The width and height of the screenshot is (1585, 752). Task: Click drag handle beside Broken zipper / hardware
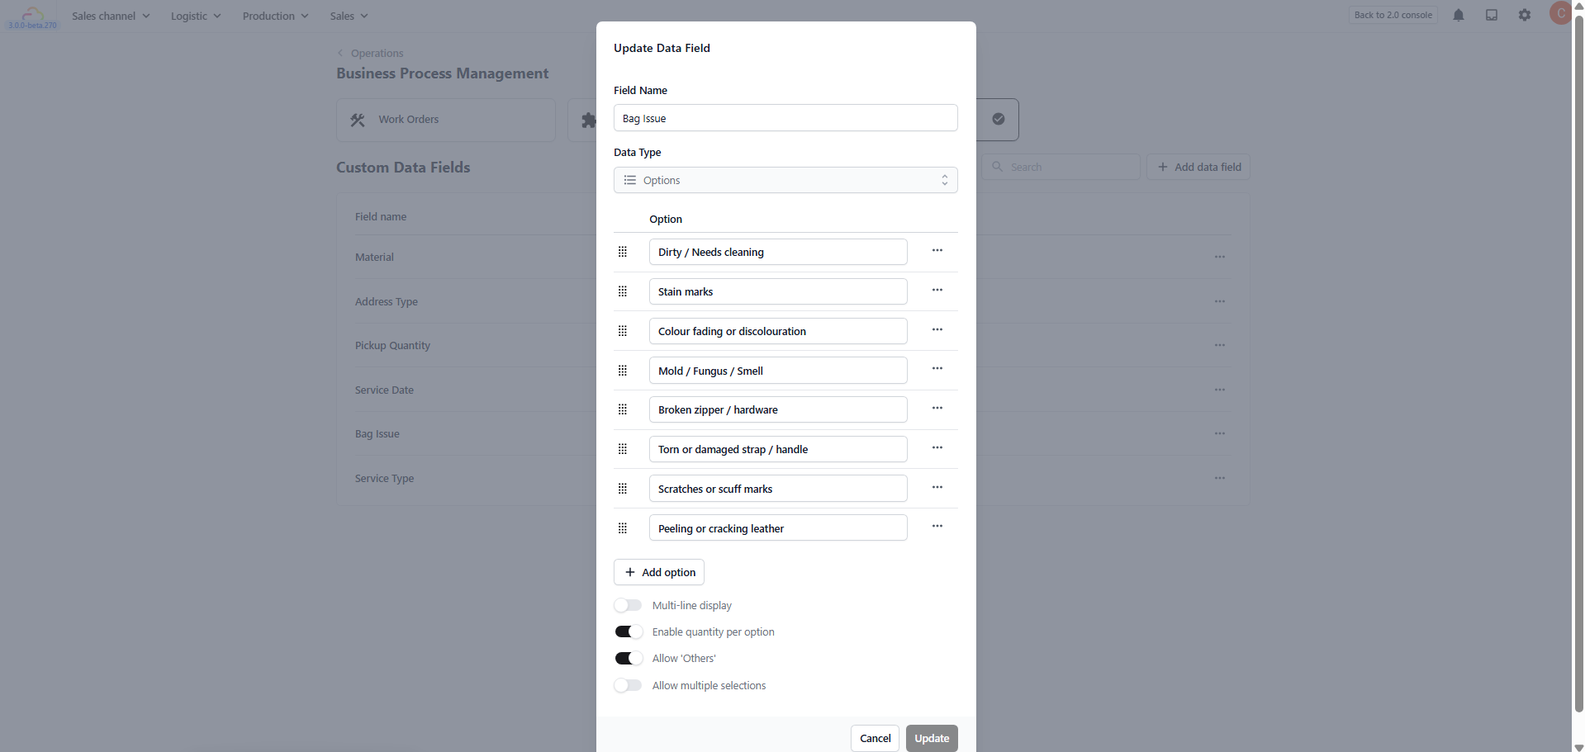tap(623, 409)
